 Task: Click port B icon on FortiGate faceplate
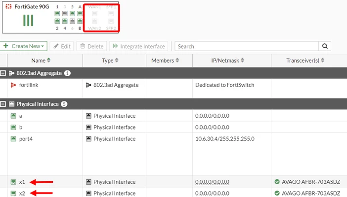click(x=80, y=21)
